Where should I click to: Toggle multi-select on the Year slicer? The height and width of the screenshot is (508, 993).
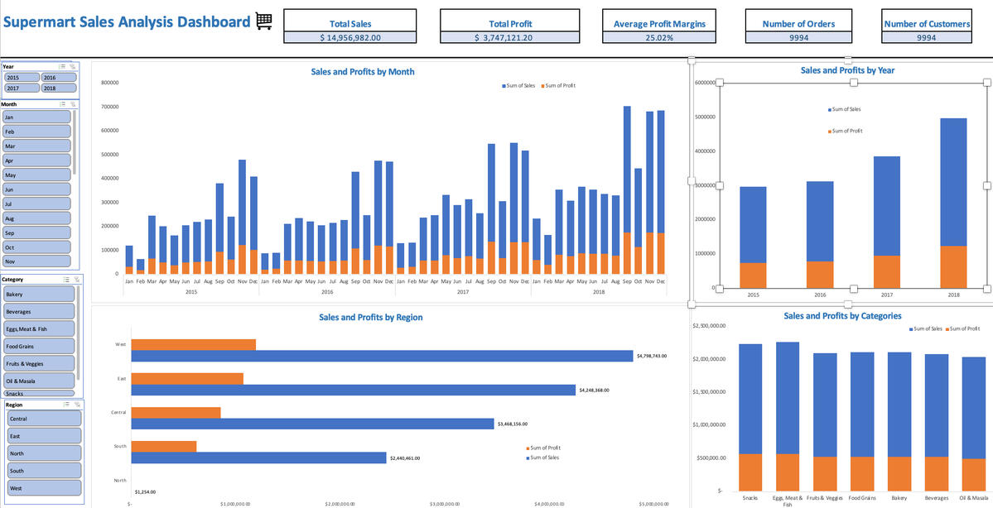62,66
